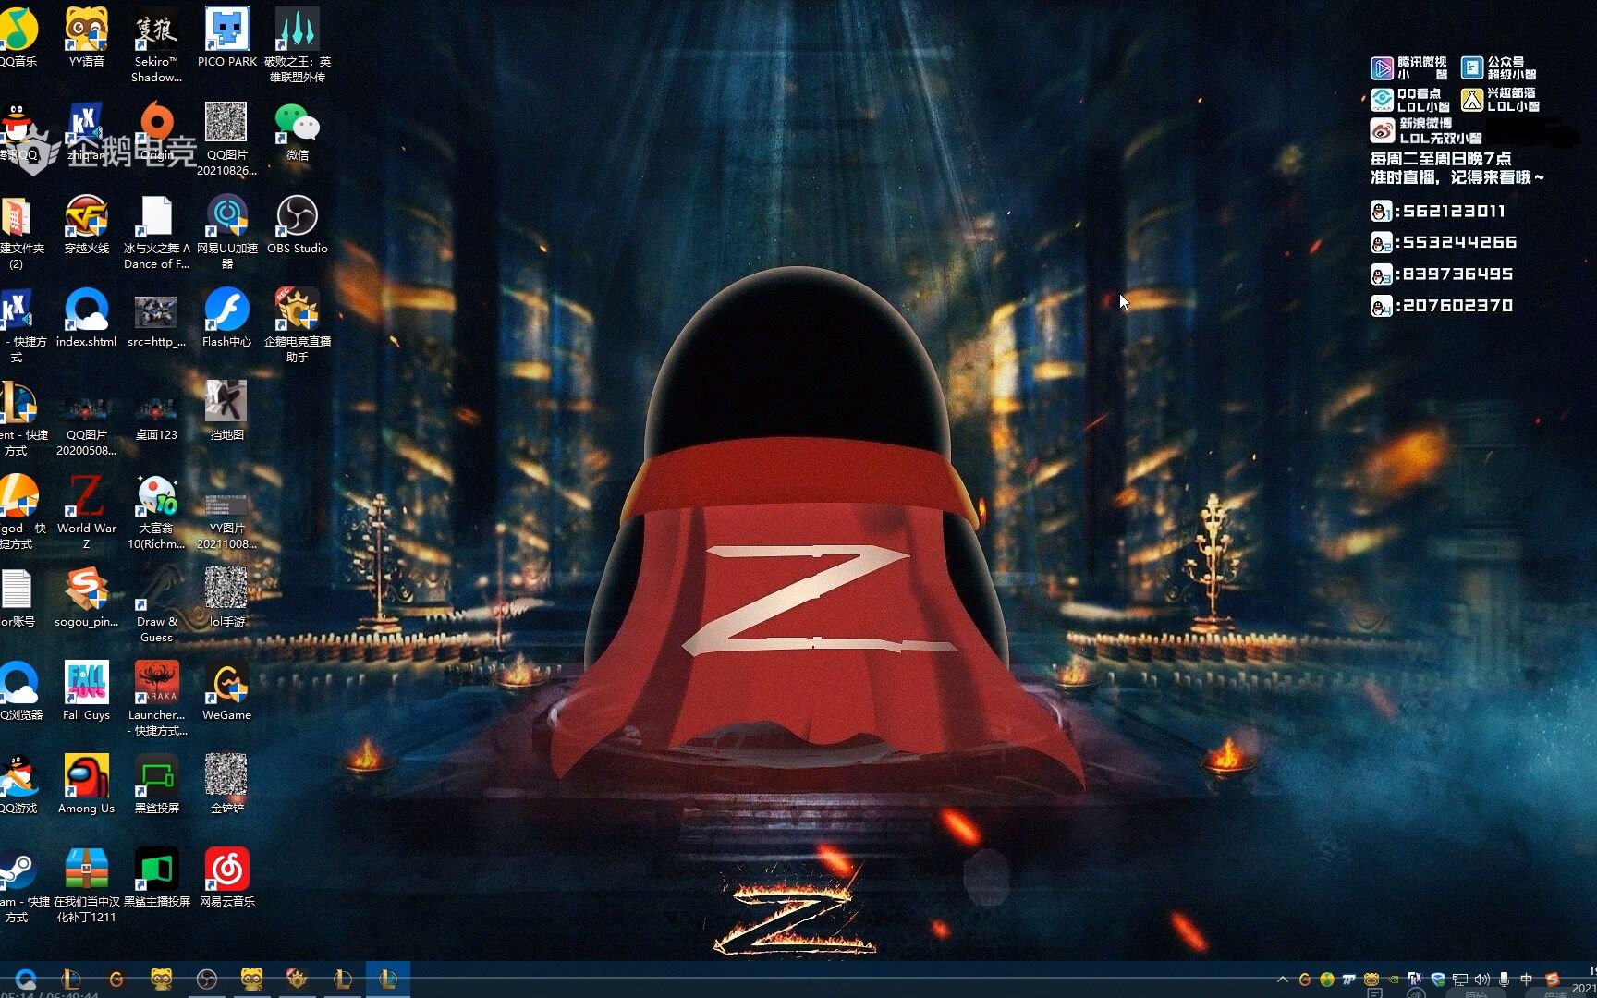Open PICO PARK game shortcut
1597x998 pixels.
pyautogui.click(x=226, y=37)
